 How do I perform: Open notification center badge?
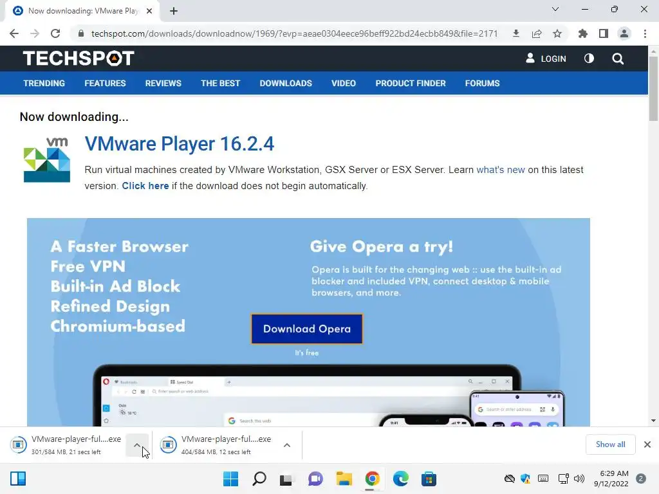pyautogui.click(x=641, y=479)
